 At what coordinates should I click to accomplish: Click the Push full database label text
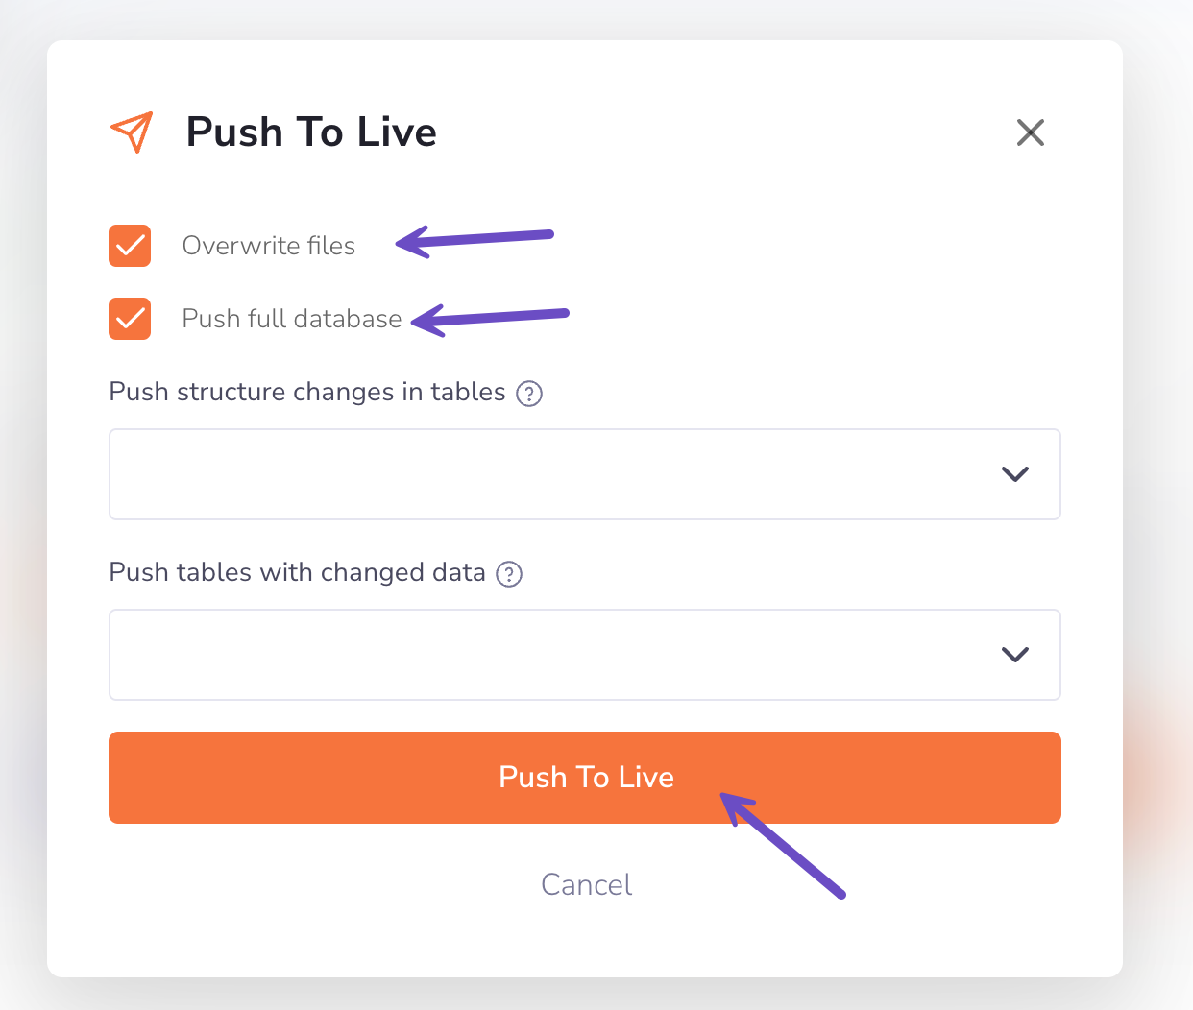(x=292, y=319)
